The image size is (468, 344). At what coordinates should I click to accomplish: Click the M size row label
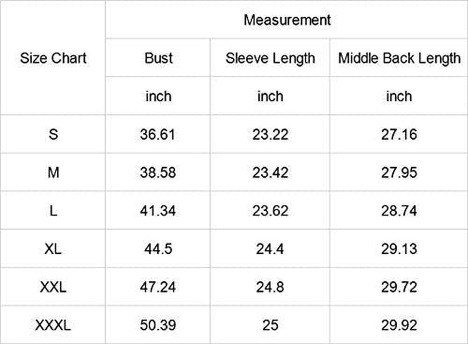coord(53,172)
